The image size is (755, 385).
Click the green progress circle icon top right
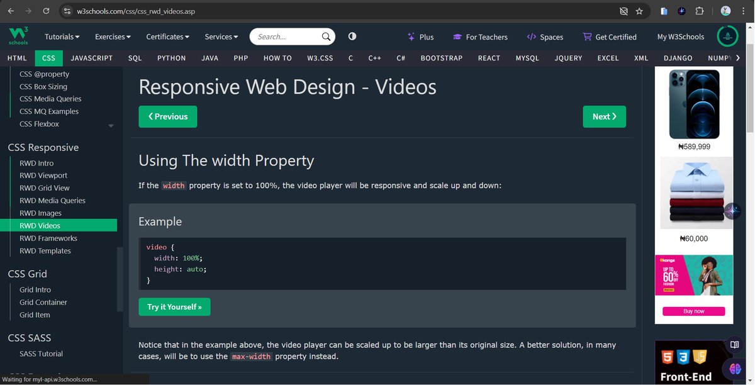coord(727,36)
